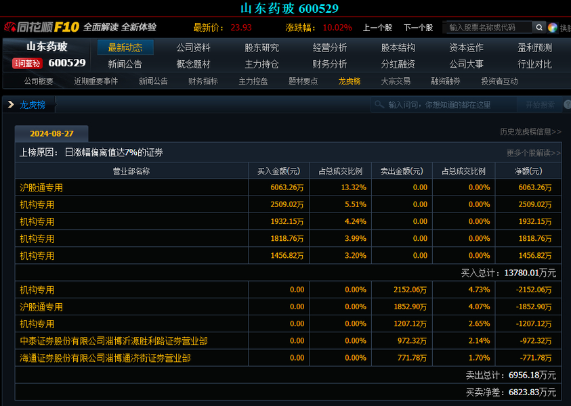
Task: Switch to 概念题材 tab
Action: [x=193, y=64]
